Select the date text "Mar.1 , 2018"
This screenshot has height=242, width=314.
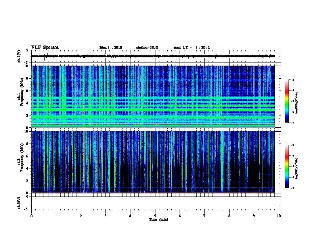point(111,47)
